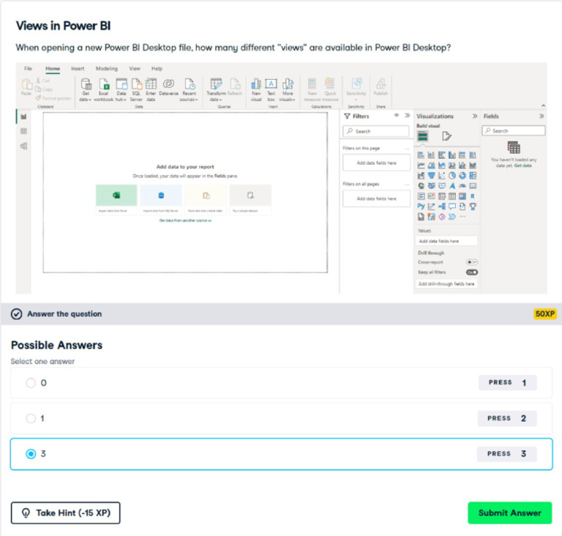Switch to the Modeling ribbon tab
562x536 pixels.
pos(106,69)
